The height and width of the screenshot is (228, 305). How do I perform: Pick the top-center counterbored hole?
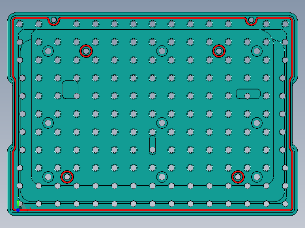tap(162, 51)
